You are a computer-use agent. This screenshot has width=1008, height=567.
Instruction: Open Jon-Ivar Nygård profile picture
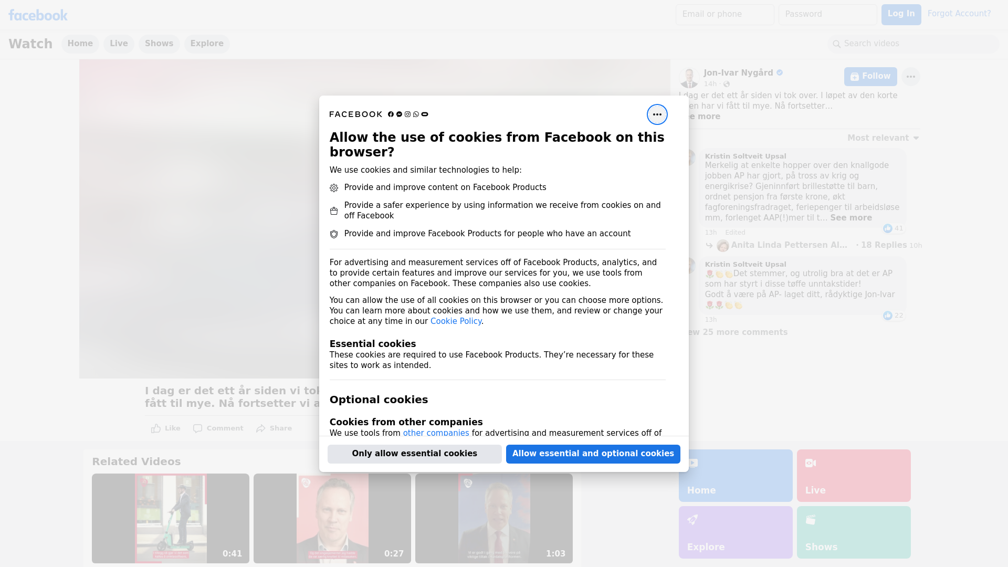689,78
